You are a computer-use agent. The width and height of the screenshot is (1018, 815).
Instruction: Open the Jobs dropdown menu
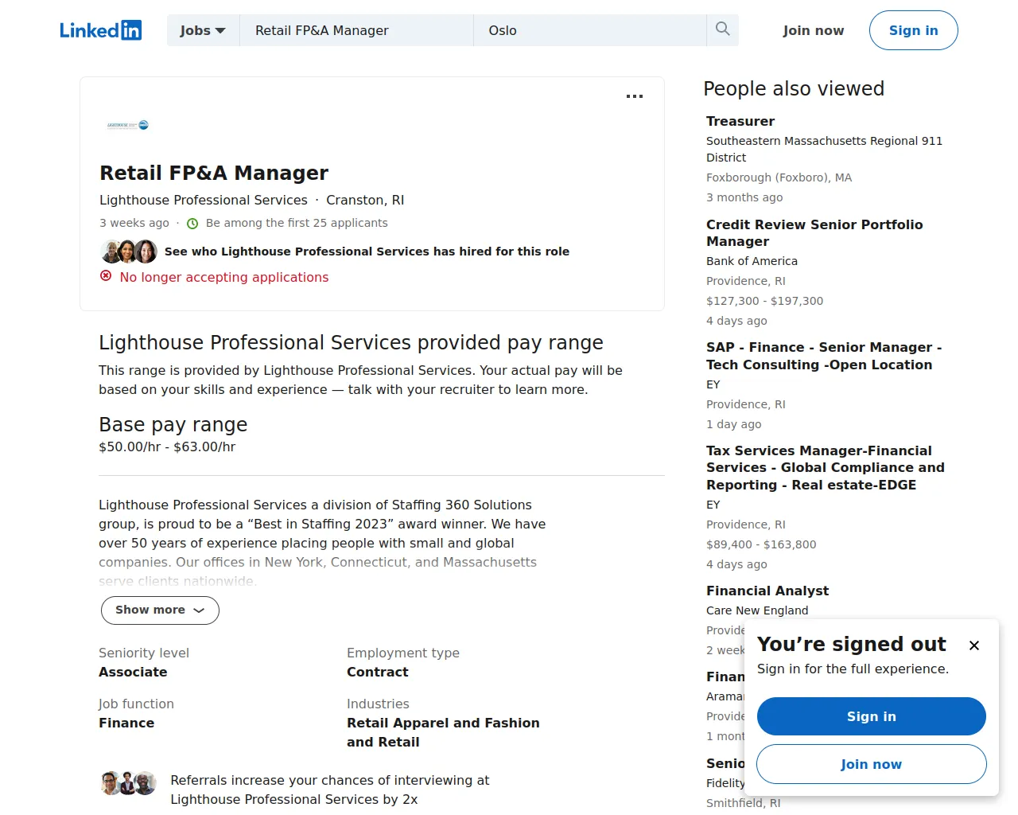tap(203, 30)
